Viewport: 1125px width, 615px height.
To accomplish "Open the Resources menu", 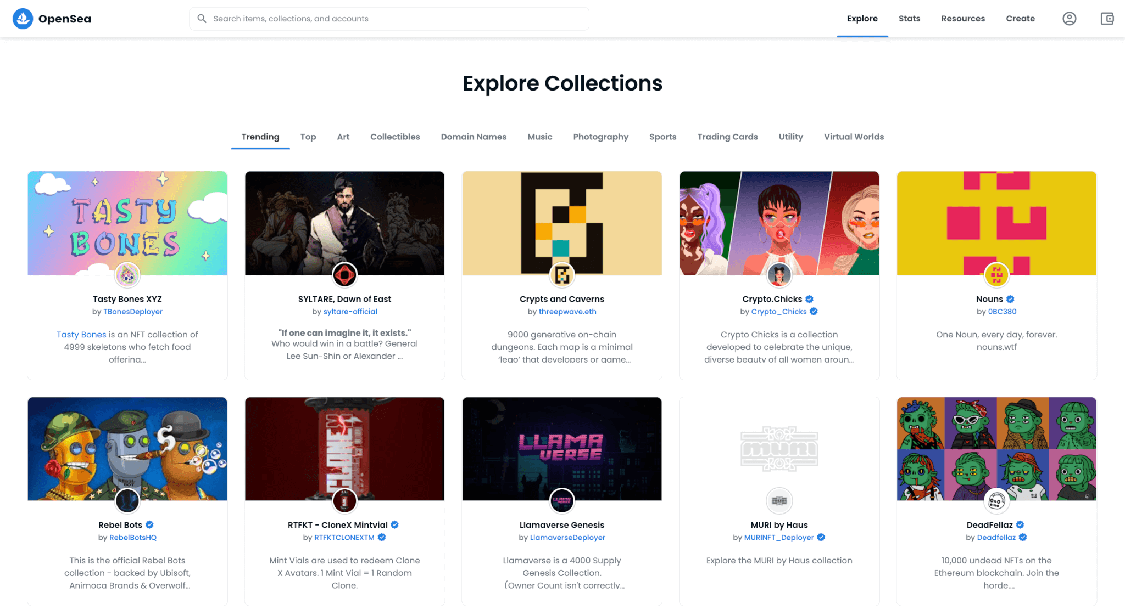I will [962, 19].
